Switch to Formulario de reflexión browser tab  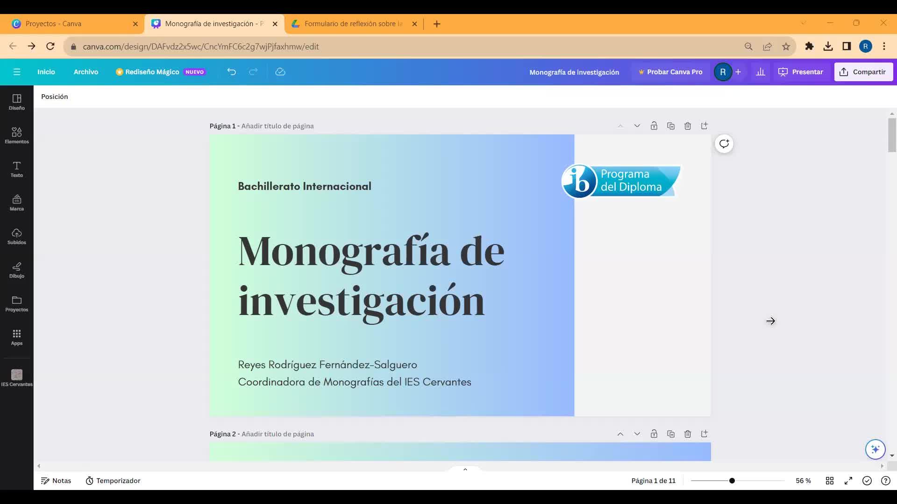pyautogui.click(x=353, y=24)
